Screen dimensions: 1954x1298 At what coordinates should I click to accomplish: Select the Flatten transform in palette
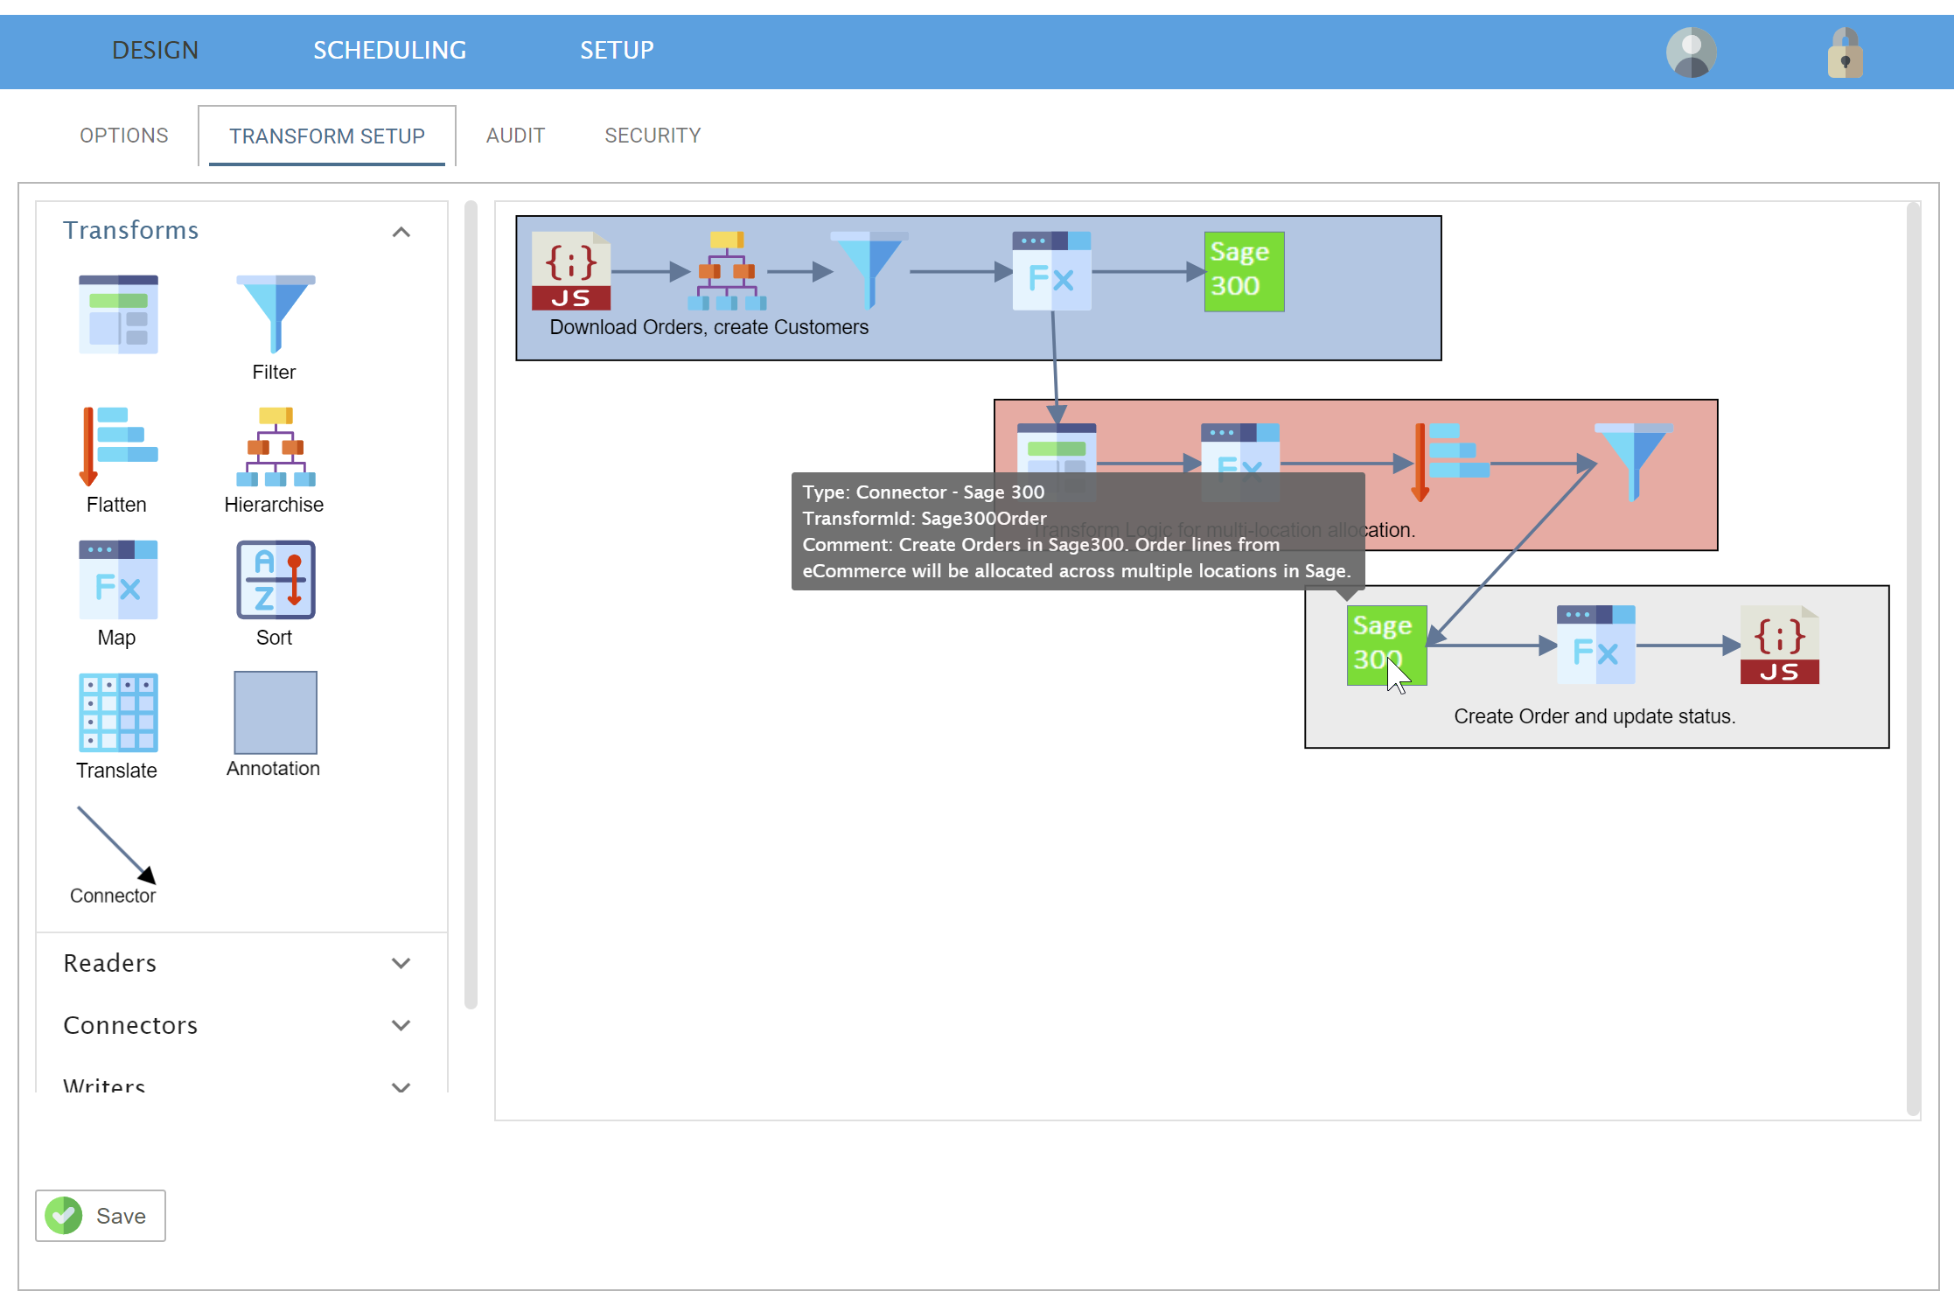118,446
